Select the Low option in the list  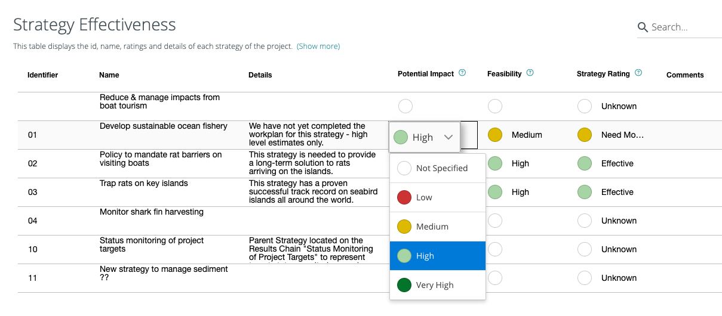438,197
